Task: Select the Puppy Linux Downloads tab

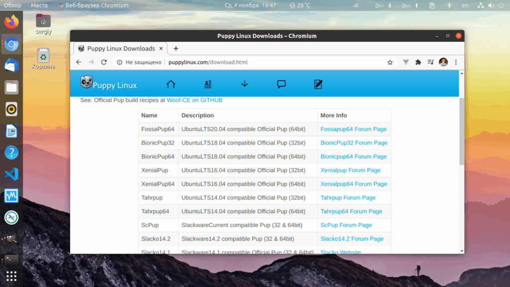Action: point(121,48)
